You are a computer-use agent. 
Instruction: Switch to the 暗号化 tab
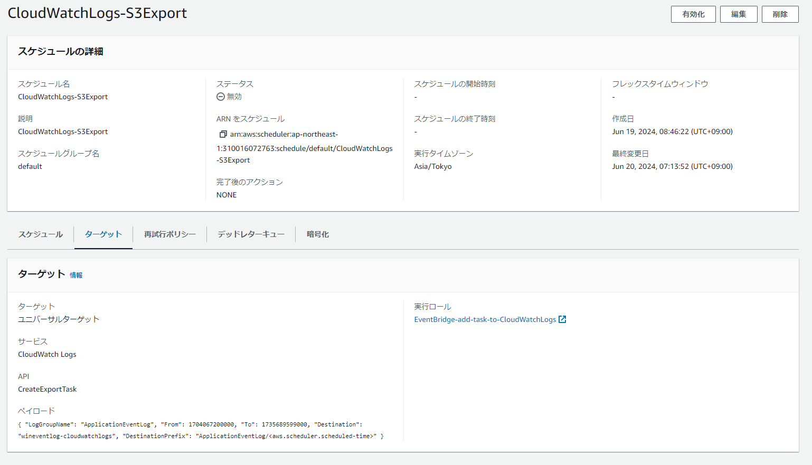[317, 234]
